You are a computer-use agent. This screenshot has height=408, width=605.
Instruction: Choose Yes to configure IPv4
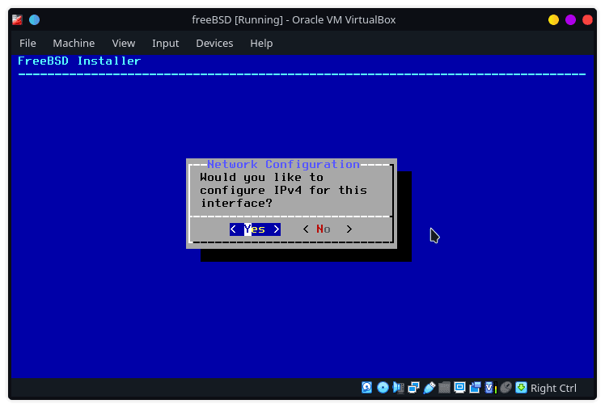pyautogui.click(x=255, y=229)
